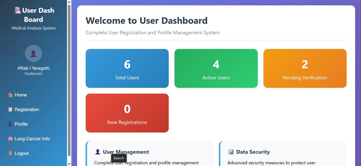Open the Profile menu item
Screen dimensions: 361x166
coord(21,124)
